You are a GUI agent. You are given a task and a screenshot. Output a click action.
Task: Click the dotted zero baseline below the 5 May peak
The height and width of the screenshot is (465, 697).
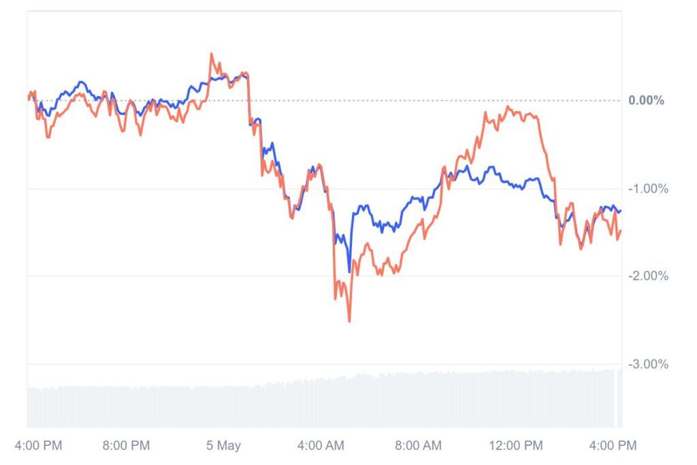(212, 101)
